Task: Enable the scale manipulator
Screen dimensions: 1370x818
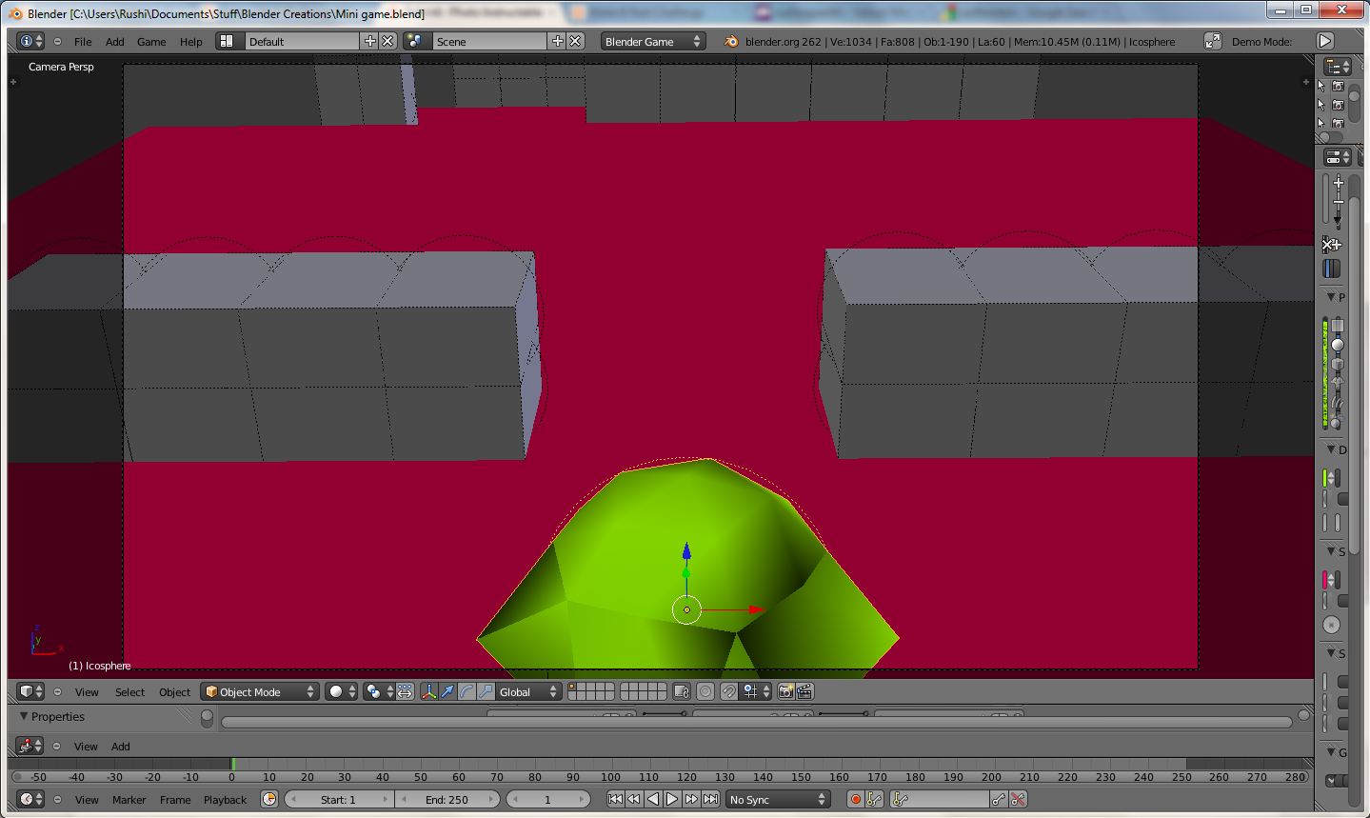Action: pos(486,691)
